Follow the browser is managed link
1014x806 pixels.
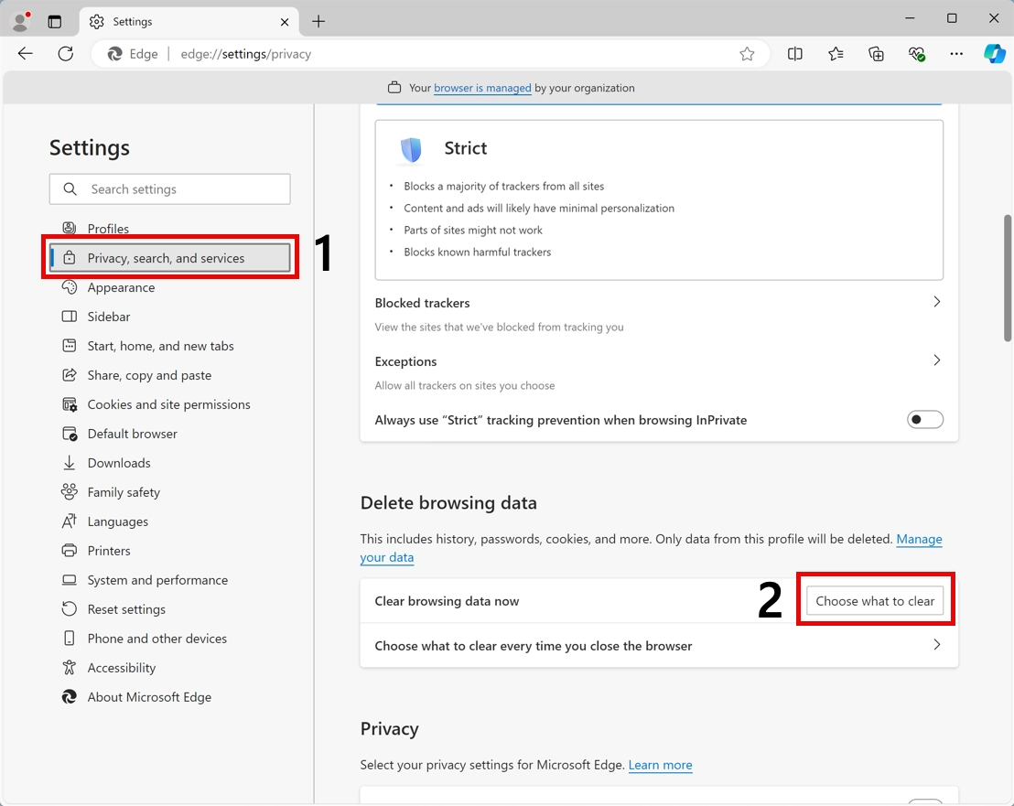point(482,88)
